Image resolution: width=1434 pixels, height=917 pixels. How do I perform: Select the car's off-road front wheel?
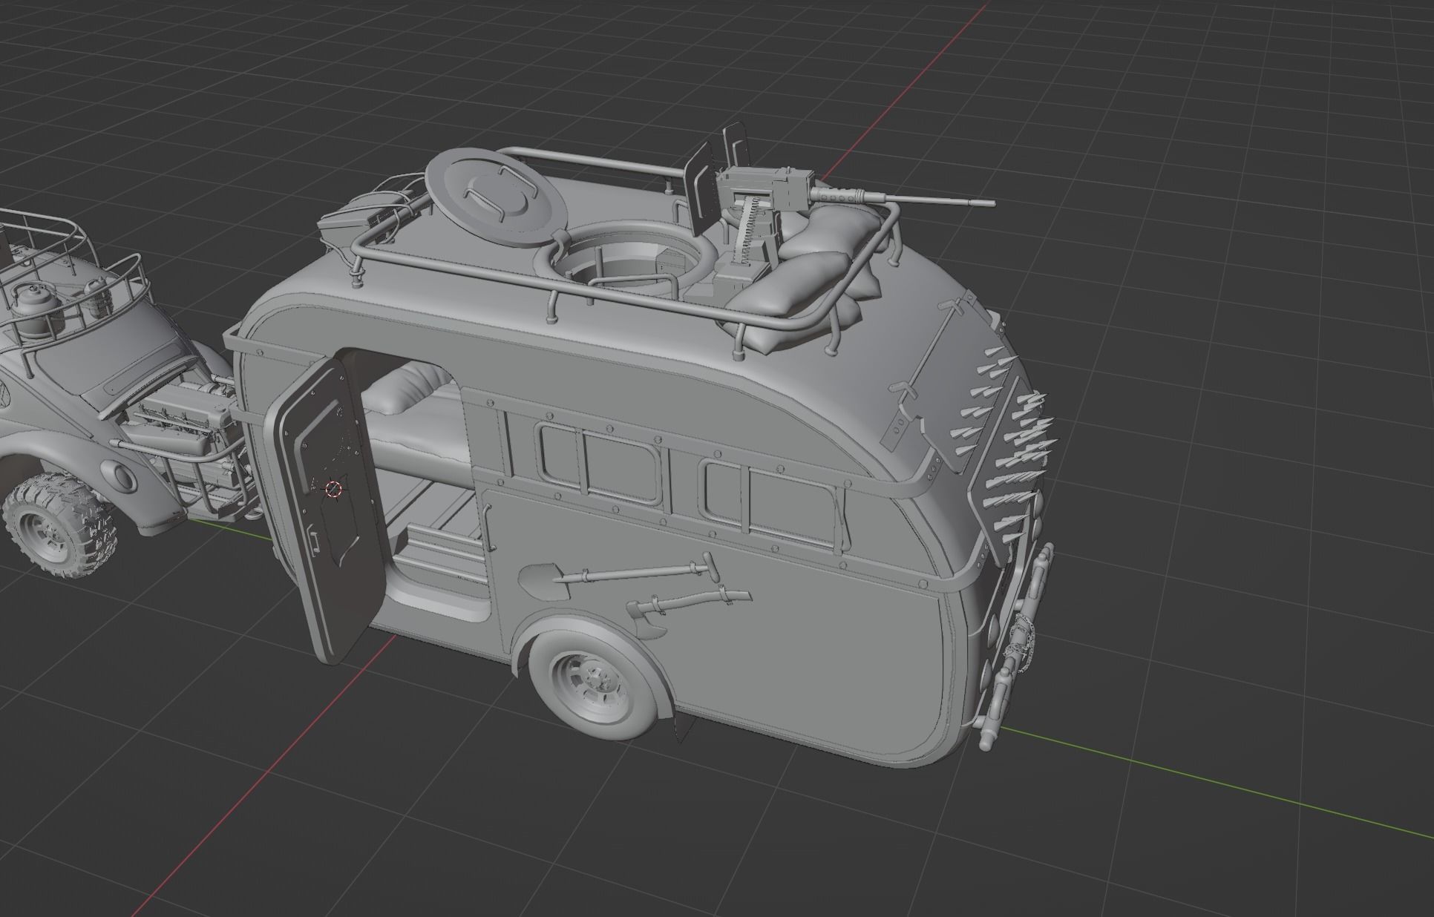tap(61, 527)
